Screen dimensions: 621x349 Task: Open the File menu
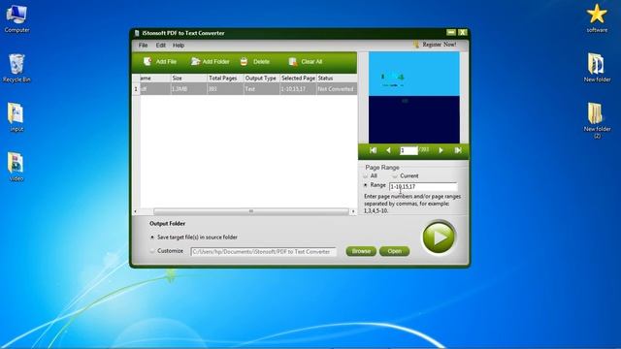point(143,46)
